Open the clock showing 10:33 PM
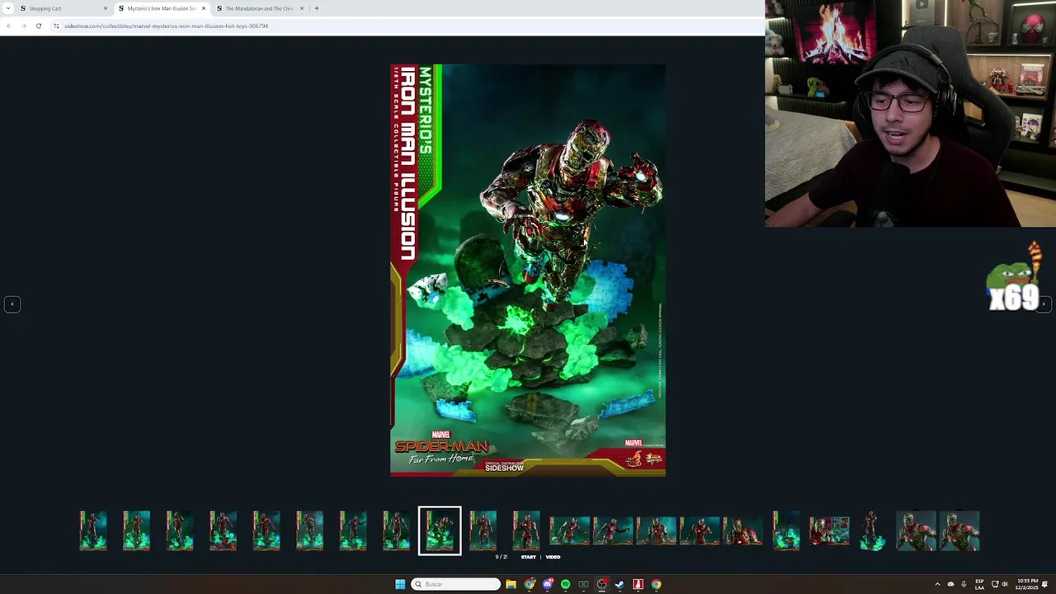 (1027, 584)
